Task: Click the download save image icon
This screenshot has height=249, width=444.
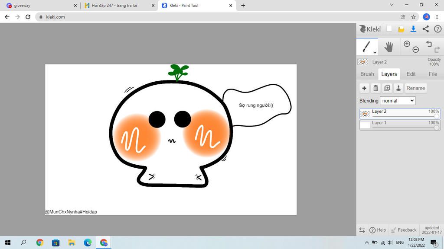Action: (x=413, y=29)
